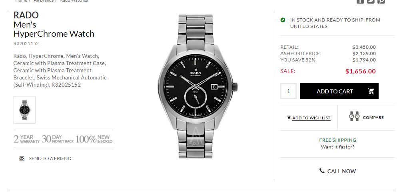Open the Send to a Friend link
Viewport: 401px width, 192px height.
50,158
